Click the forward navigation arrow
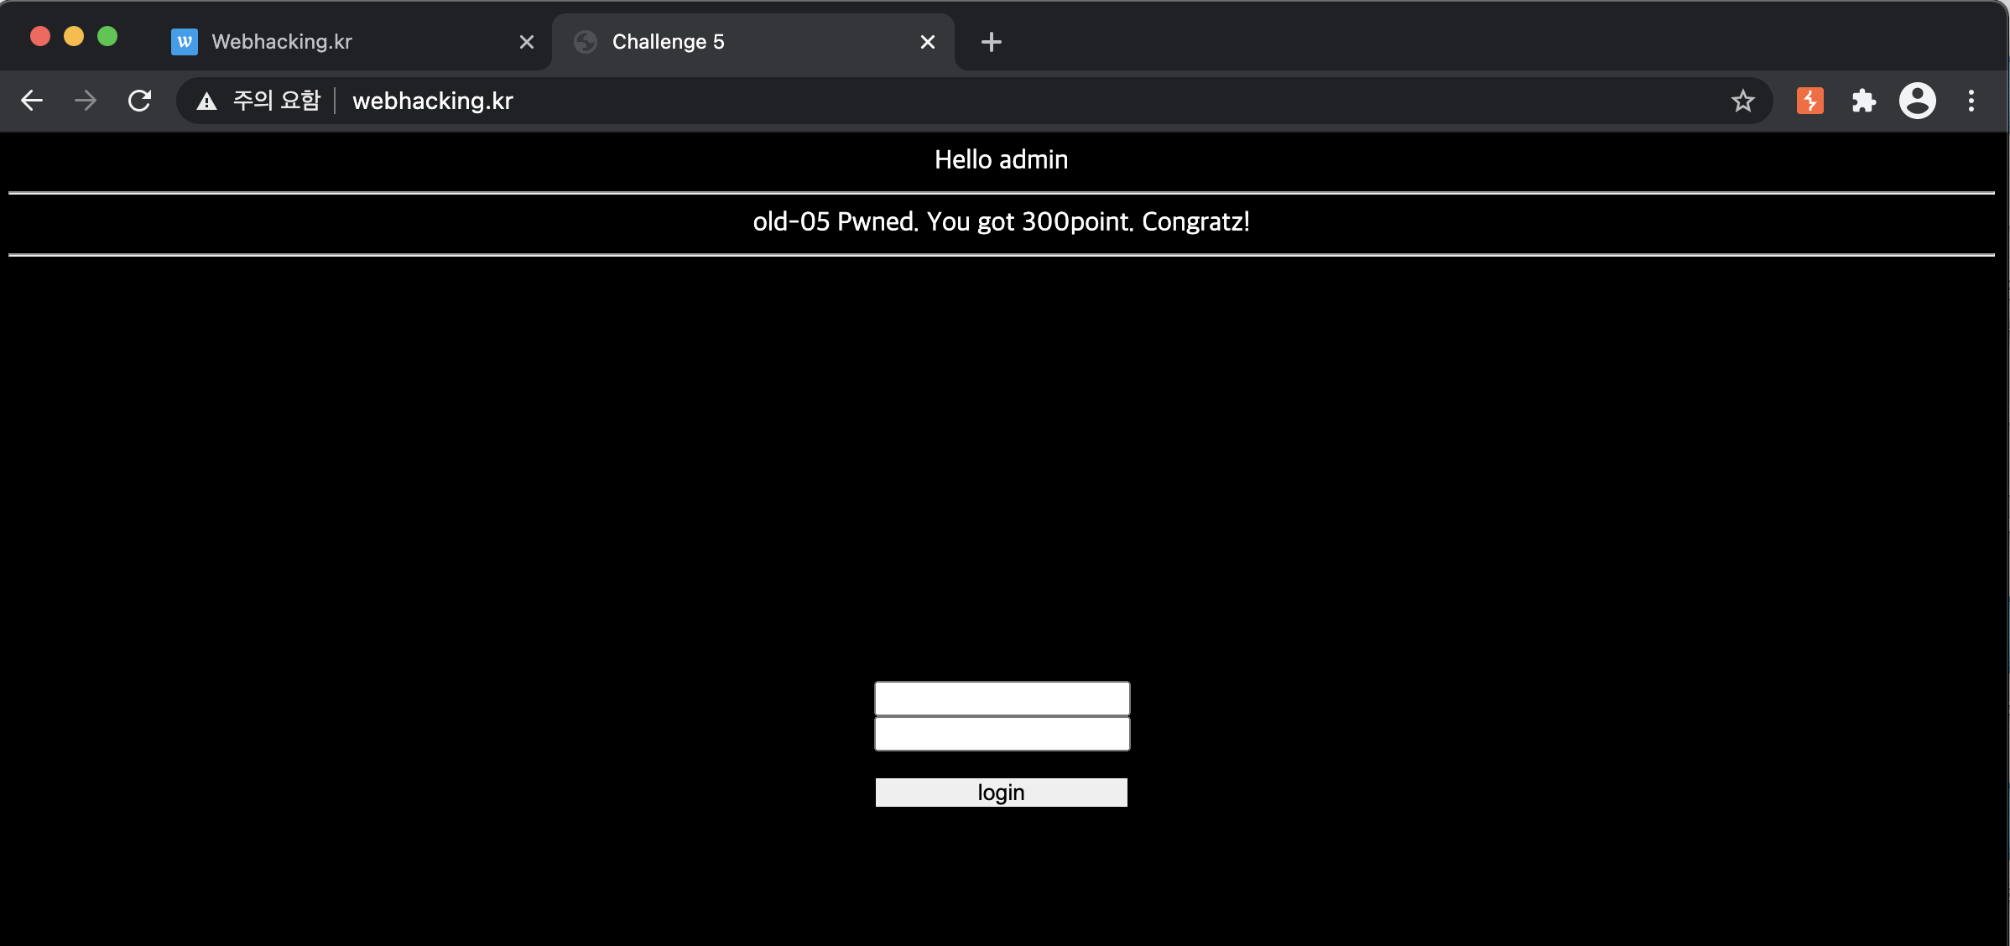The width and height of the screenshot is (2010, 946). (x=86, y=101)
